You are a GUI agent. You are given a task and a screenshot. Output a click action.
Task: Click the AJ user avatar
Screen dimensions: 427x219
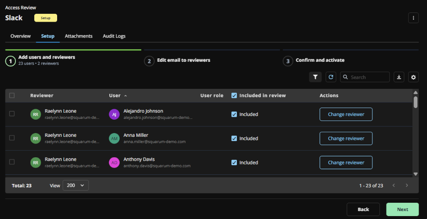coord(114,114)
